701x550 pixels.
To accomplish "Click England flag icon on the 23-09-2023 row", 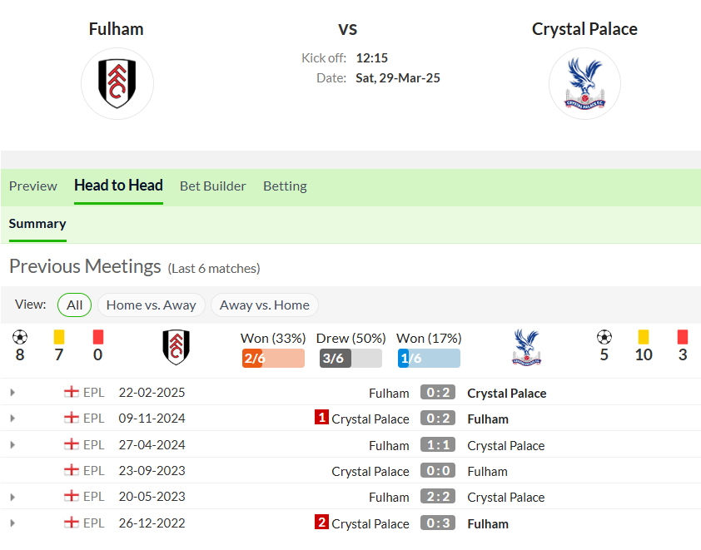I will [71, 470].
